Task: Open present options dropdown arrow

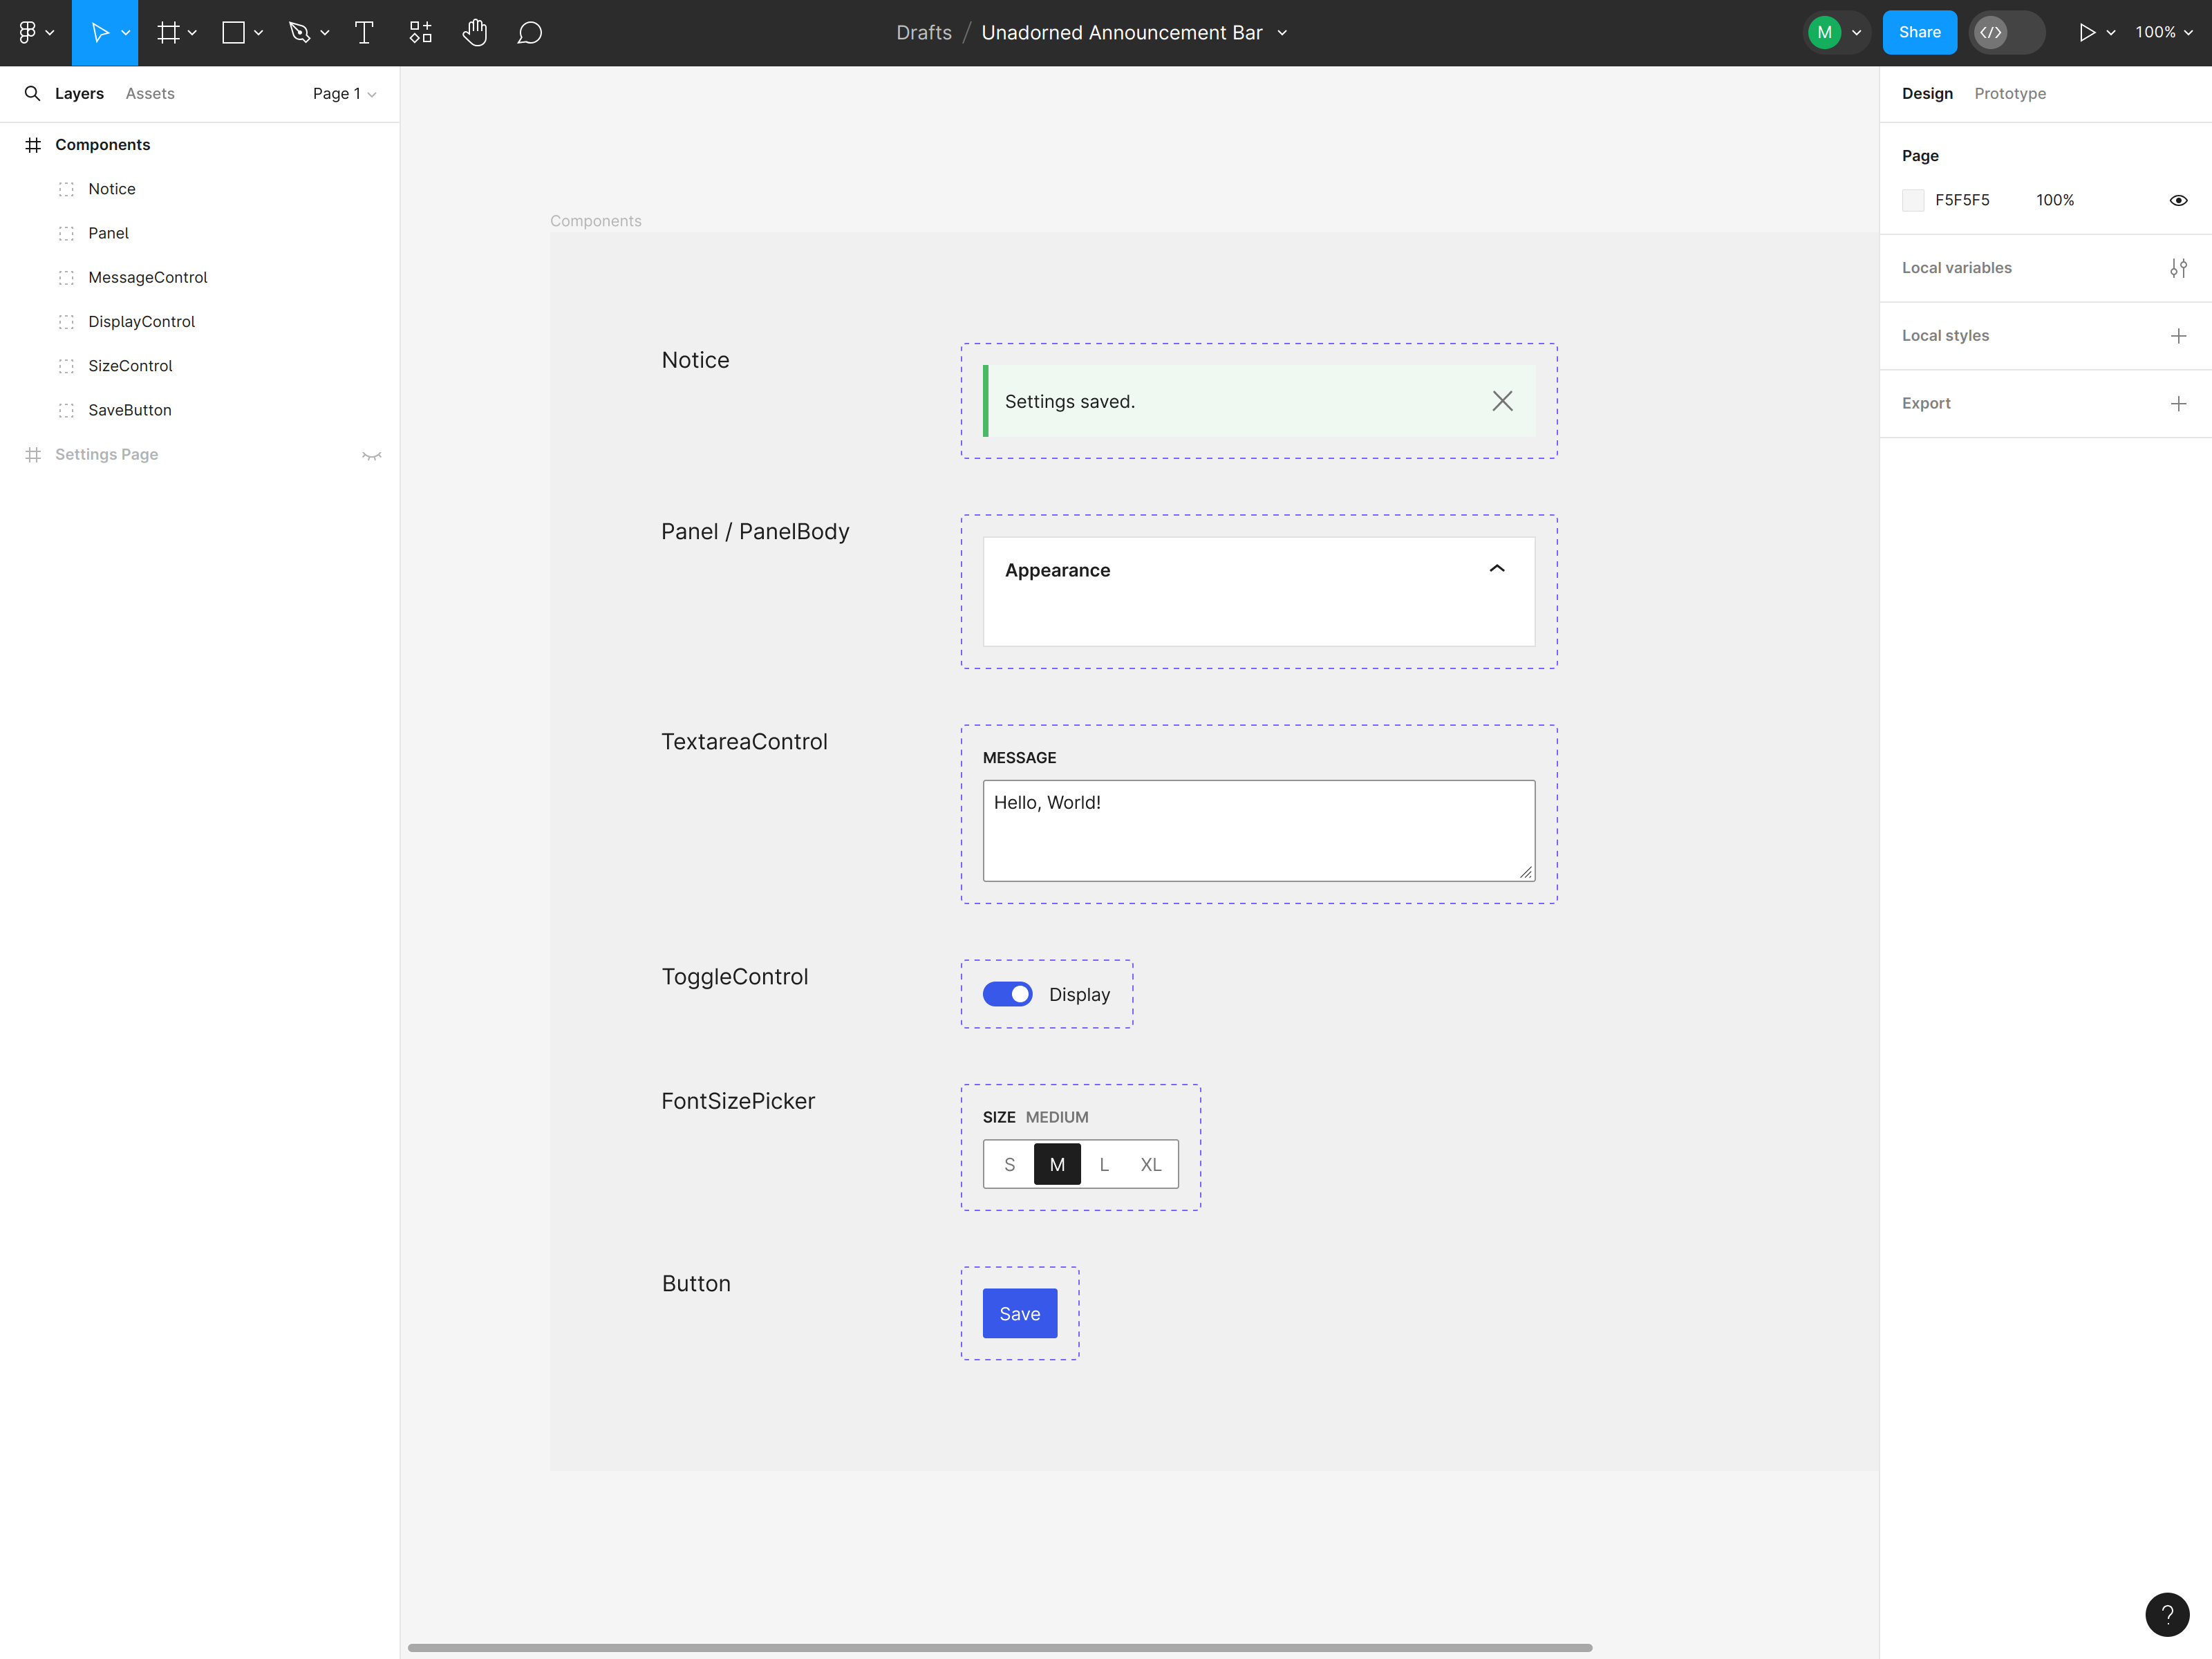Action: (2111, 33)
